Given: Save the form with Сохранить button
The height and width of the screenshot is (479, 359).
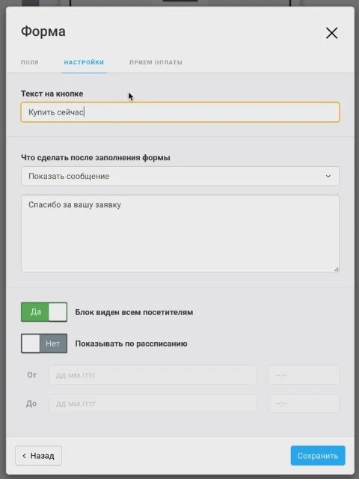Looking at the screenshot, I should click(318, 456).
